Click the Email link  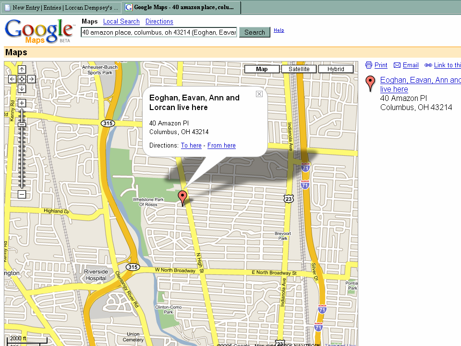411,65
